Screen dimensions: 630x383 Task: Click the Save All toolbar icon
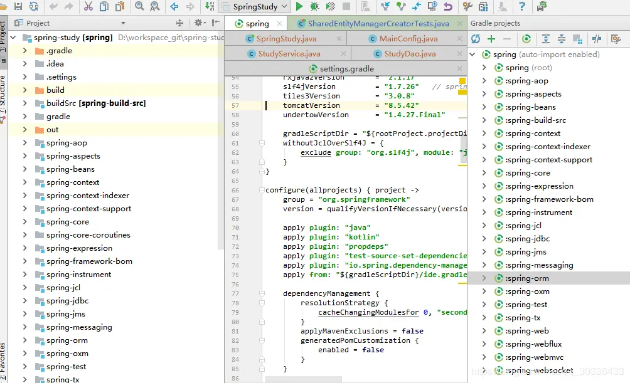[18, 7]
